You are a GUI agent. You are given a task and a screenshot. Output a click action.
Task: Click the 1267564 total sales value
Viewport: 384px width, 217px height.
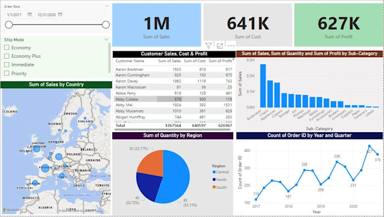[x=173, y=125]
